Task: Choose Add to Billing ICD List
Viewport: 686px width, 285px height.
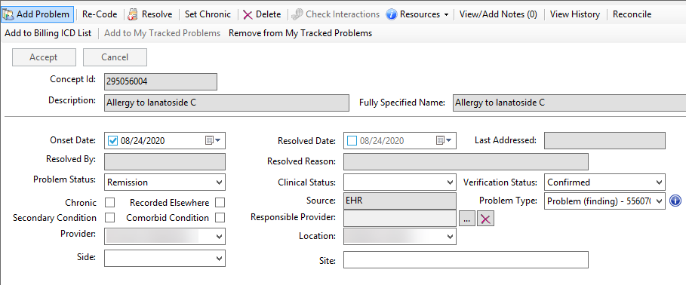Action: (x=48, y=33)
